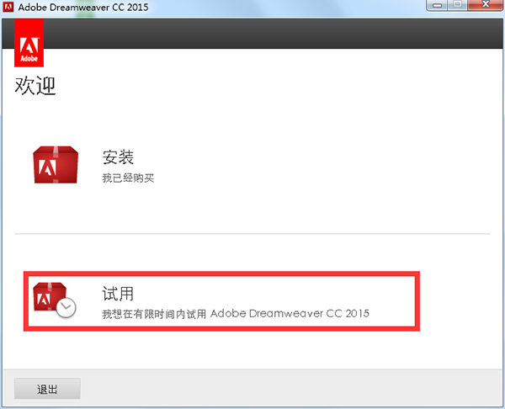
Task: Click the Dreamweaver title bar app icon
Action: [8, 7]
